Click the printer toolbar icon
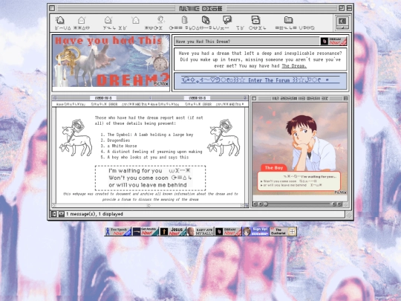Screen dimensions: 401x301 [x=255, y=20]
